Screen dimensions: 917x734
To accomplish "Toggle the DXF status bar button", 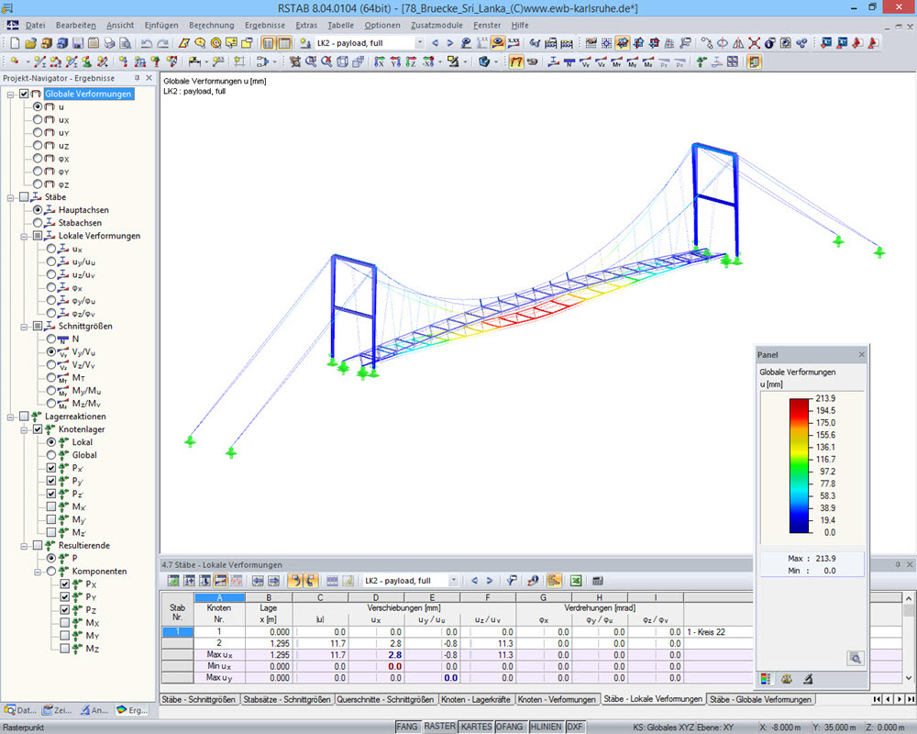I will coord(575,727).
